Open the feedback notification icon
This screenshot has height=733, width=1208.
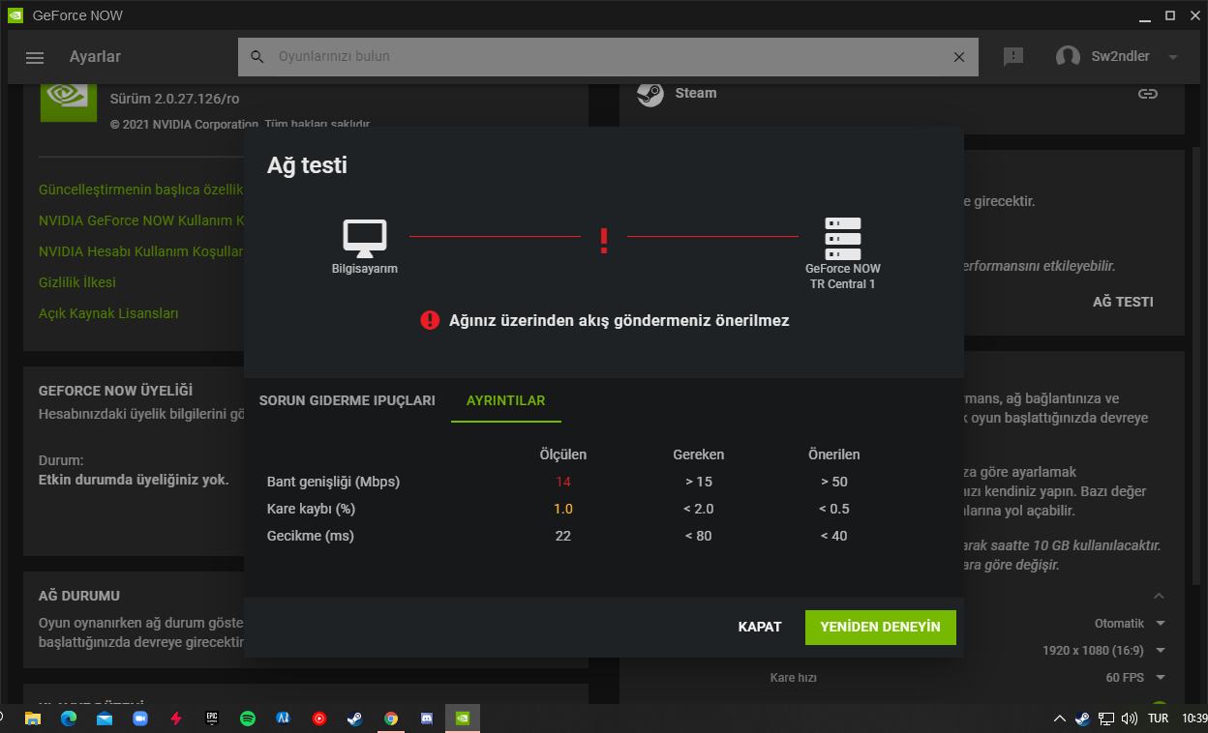click(1013, 56)
